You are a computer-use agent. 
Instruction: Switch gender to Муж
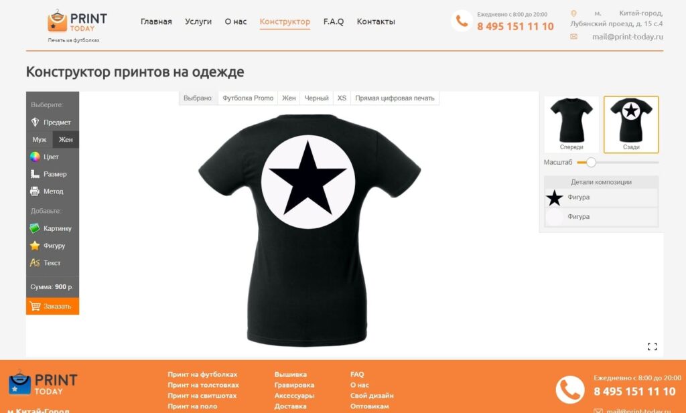coord(40,139)
